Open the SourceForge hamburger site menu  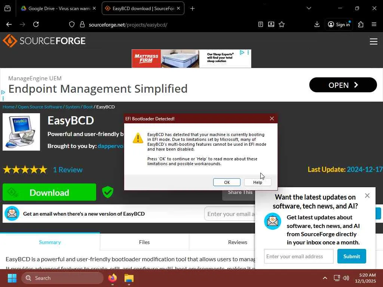pyautogui.click(x=374, y=41)
